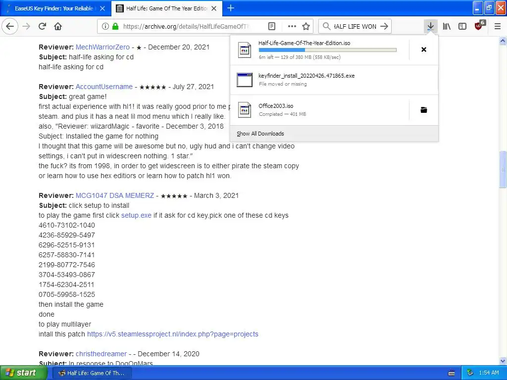
Task: Open the steamlessproject.nl patch link
Action: click(173, 334)
